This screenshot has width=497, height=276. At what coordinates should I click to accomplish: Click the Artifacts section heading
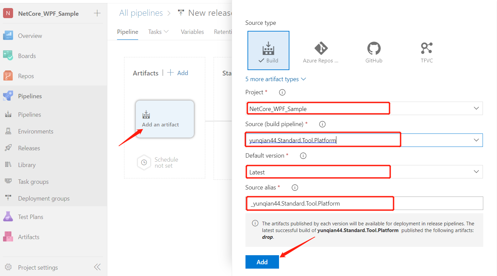pyautogui.click(x=146, y=73)
